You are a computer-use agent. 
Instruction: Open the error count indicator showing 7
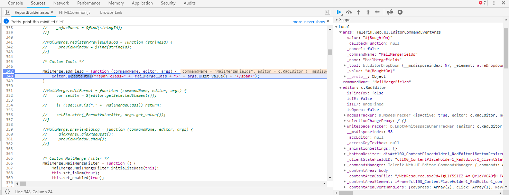(482, 3)
